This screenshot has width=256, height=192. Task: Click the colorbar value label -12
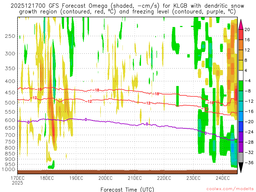[x=249, y=101]
